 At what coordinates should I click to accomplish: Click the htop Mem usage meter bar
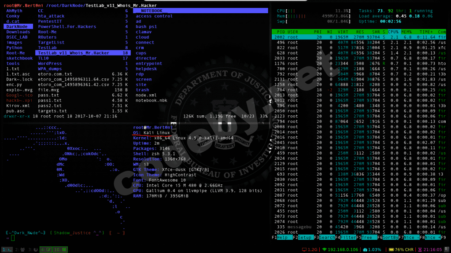[x=314, y=16]
